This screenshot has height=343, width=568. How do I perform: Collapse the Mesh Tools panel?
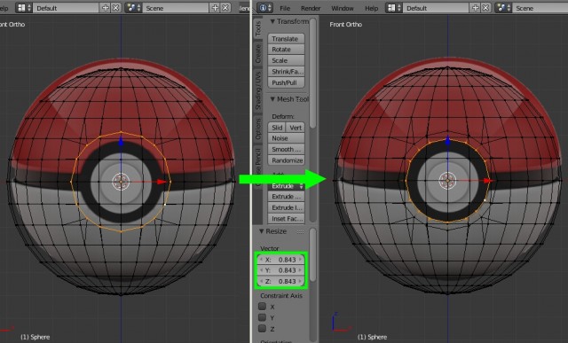tap(272, 99)
